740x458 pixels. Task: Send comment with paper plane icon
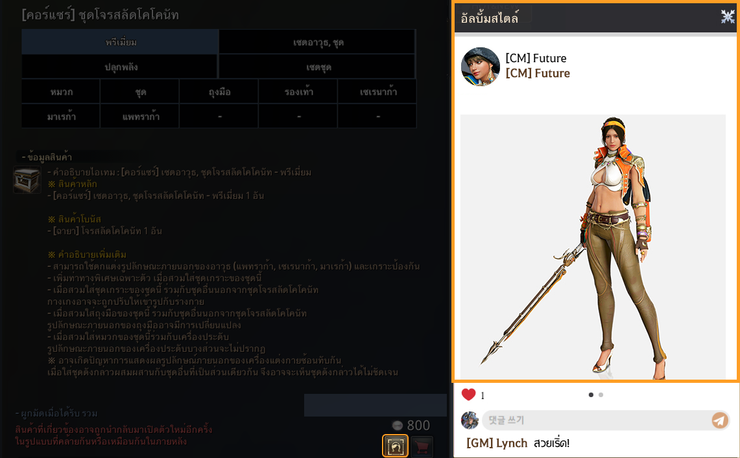pos(720,420)
